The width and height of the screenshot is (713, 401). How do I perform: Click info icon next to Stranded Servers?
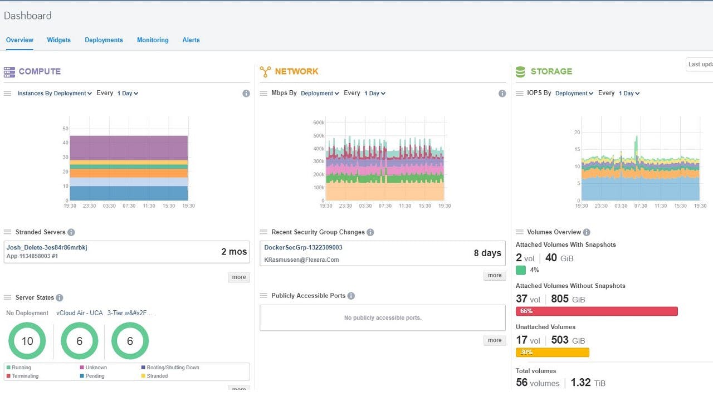(71, 232)
